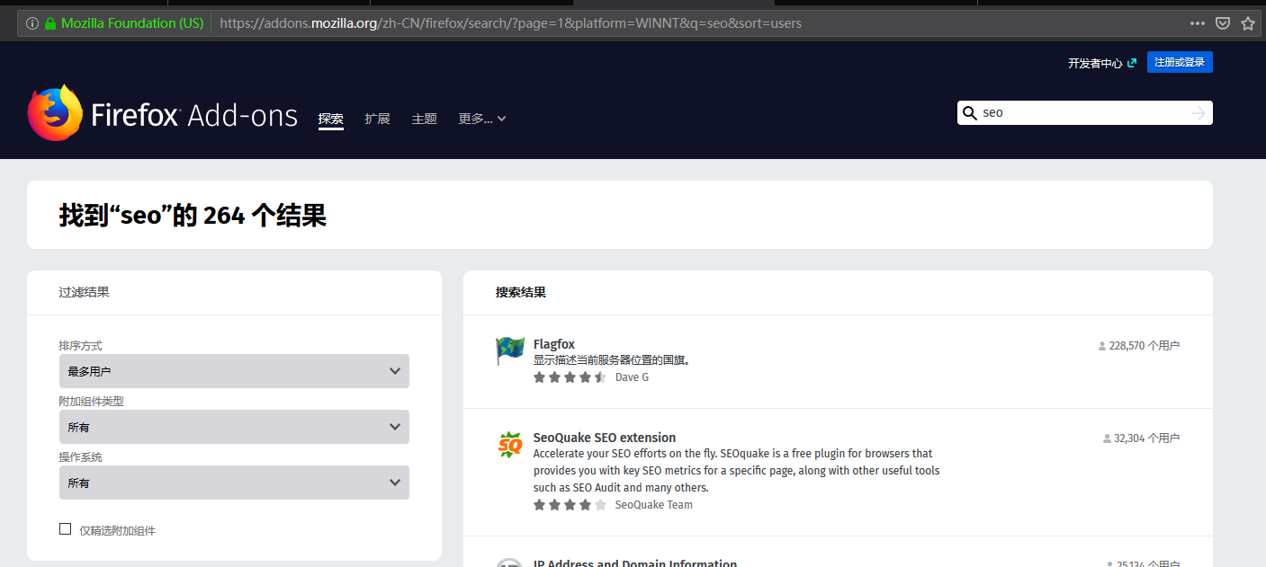Click the search magnifier icon

click(x=970, y=112)
